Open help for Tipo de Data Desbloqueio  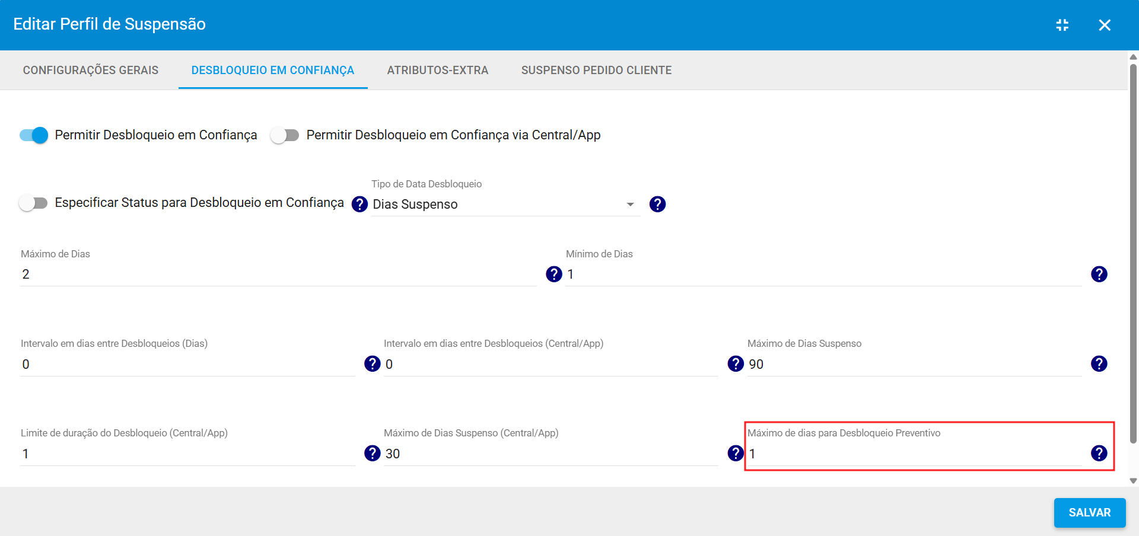(657, 204)
